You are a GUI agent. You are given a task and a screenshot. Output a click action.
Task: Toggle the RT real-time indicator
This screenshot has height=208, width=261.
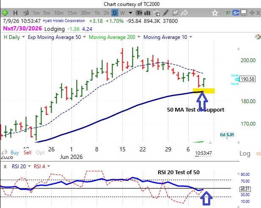(x=228, y=13)
